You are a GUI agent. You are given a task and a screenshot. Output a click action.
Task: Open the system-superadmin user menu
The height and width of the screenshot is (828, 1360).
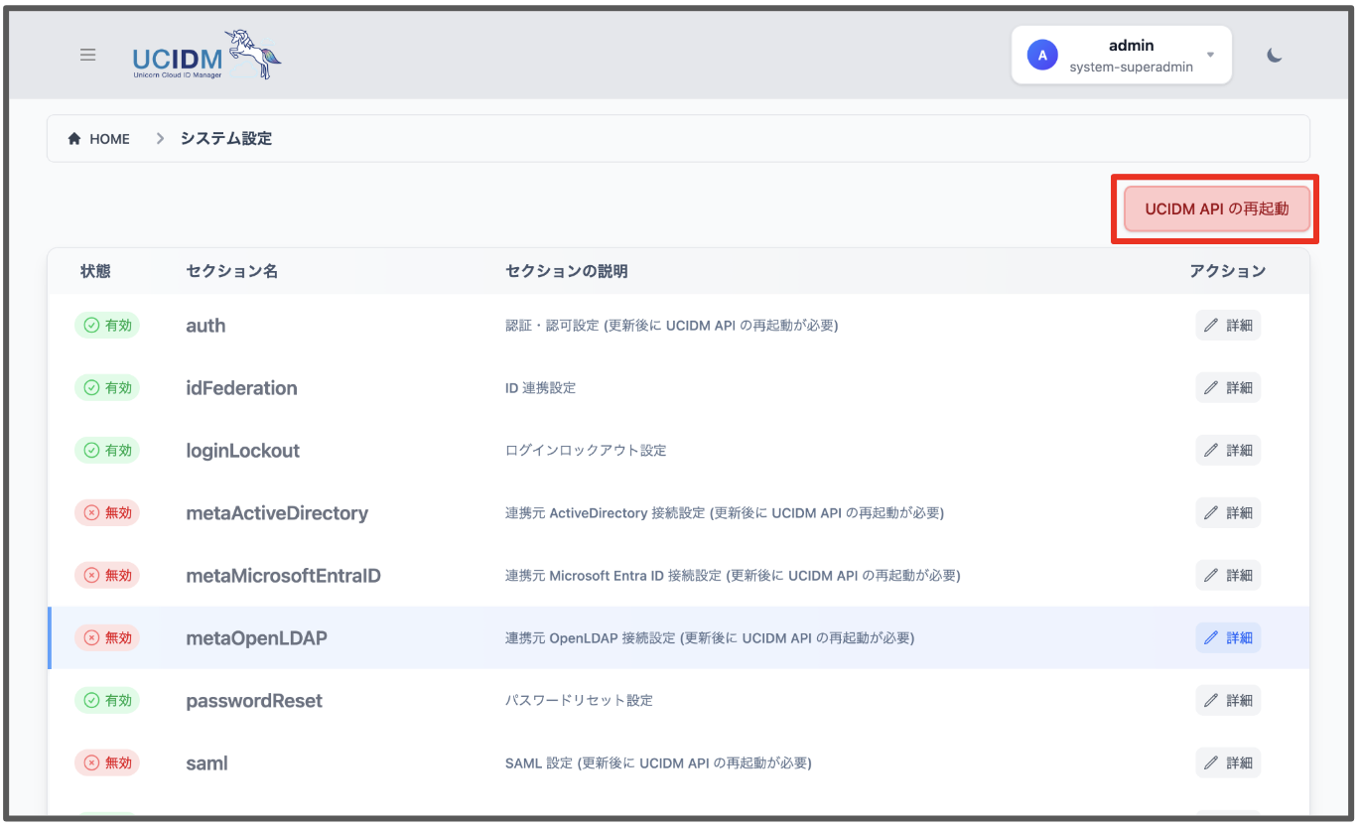(x=1131, y=67)
